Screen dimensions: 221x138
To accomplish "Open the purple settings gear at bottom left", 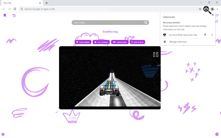I will tap(3, 134).
